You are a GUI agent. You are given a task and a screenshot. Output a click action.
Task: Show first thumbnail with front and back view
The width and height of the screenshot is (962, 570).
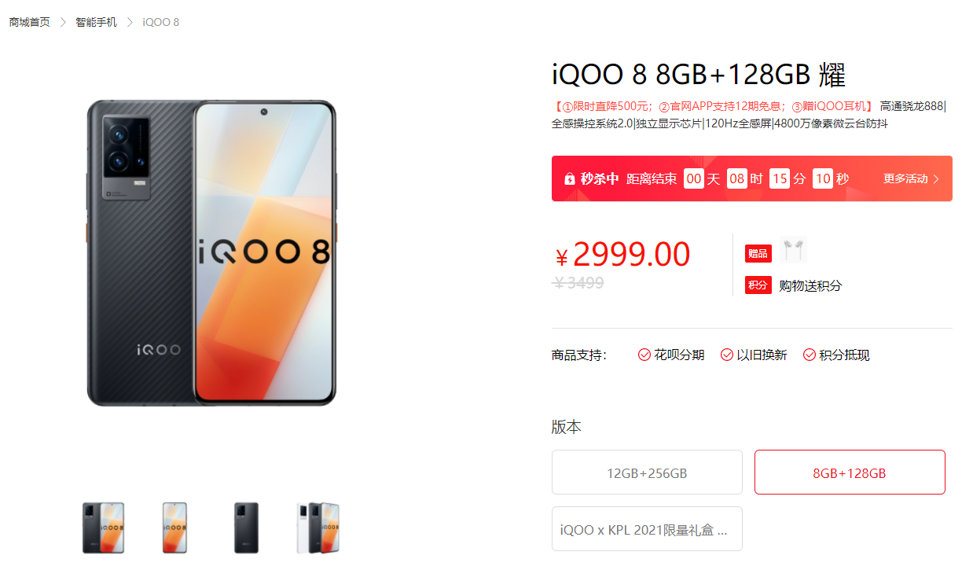coord(103,528)
